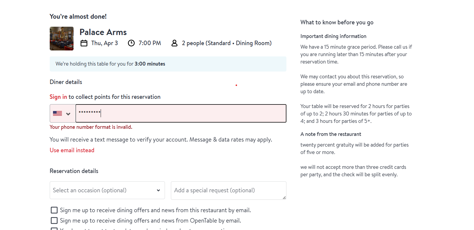Image resolution: width=474 pixels, height=230 pixels.
Task: Tick the OpenTable offers and news checkbox
Action: 54,221
